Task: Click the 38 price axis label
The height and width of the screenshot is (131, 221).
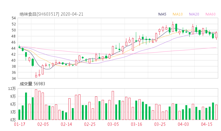Action: coord(14,66)
